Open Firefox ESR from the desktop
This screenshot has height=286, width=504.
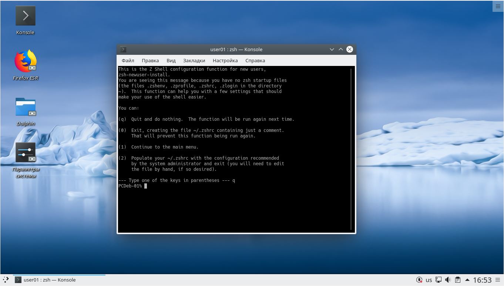[x=25, y=60]
